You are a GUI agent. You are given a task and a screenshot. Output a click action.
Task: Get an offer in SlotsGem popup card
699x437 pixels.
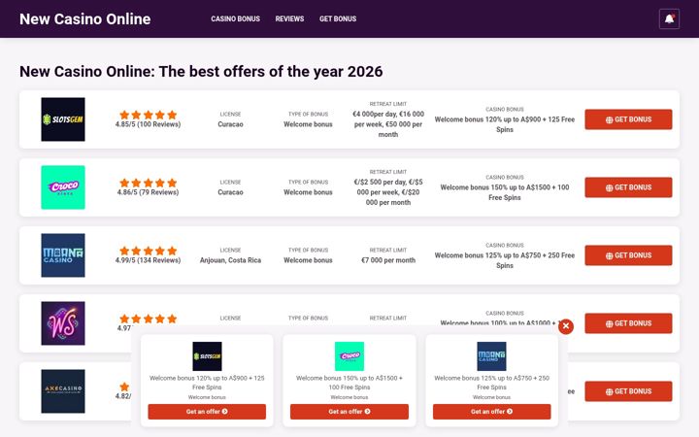tap(207, 412)
